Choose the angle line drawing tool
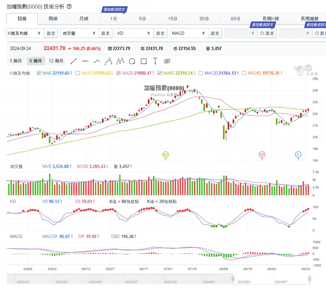The image size is (326, 288). (97, 61)
